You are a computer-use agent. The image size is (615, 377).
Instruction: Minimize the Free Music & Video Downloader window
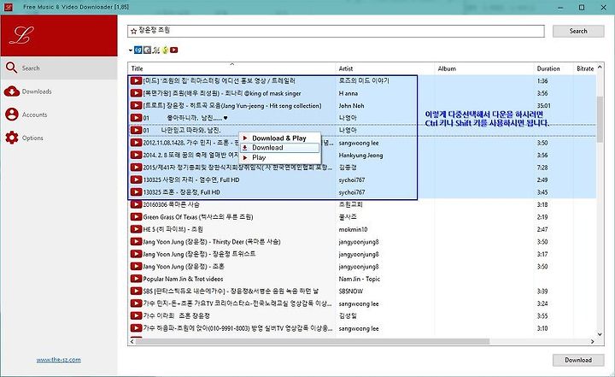click(x=561, y=8)
